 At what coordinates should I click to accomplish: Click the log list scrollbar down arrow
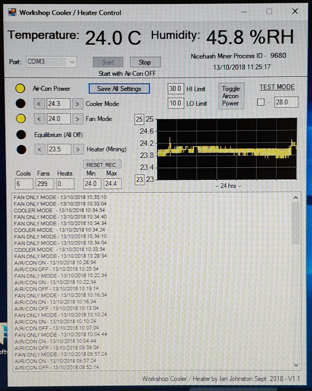click(x=295, y=366)
